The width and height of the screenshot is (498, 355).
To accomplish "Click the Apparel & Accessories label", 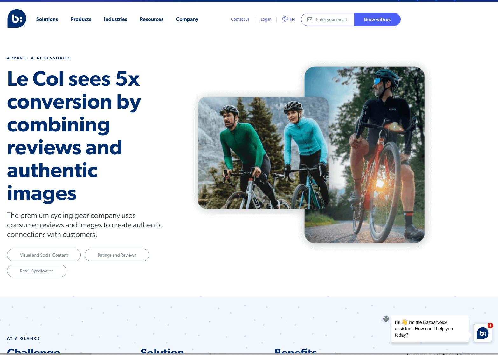I will pos(39,58).
